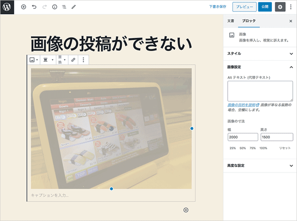Set the image size to 100%
Screen dimensions: 297x221
(x=263, y=148)
